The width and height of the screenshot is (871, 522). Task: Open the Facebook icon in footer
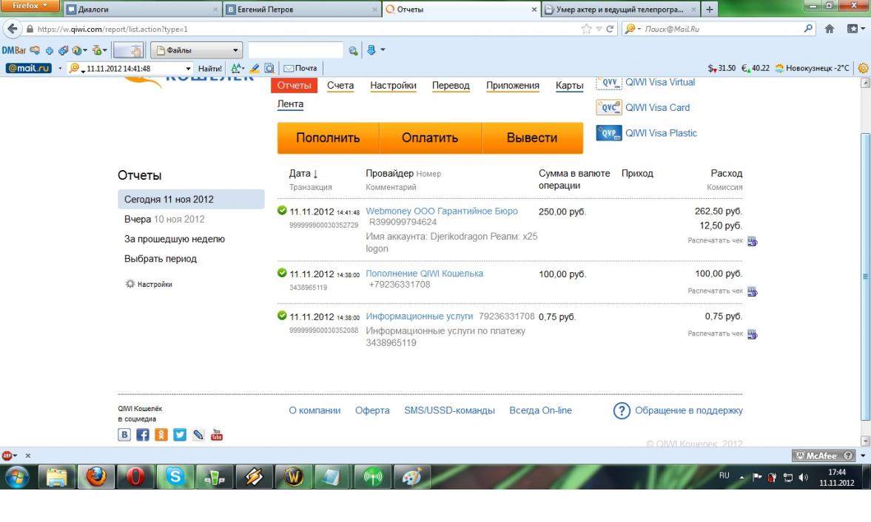coord(143,435)
